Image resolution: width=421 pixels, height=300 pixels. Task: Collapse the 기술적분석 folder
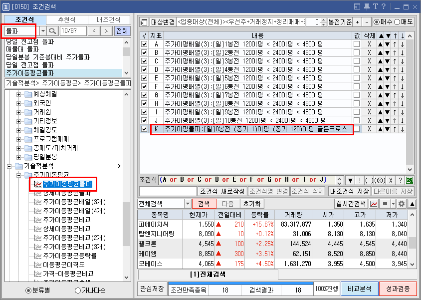pos(9,166)
